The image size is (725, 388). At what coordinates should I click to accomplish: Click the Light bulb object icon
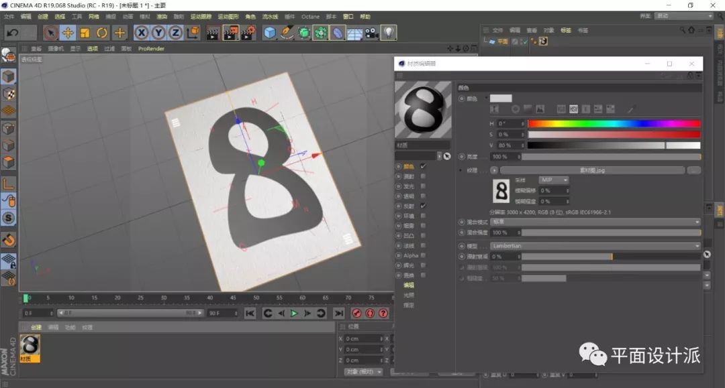coord(389,32)
